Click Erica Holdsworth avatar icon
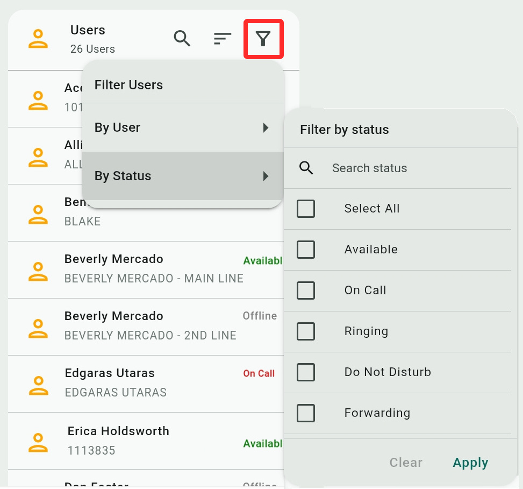This screenshot has width=523, height=489. pyautogui.click(x=38, y=443)
